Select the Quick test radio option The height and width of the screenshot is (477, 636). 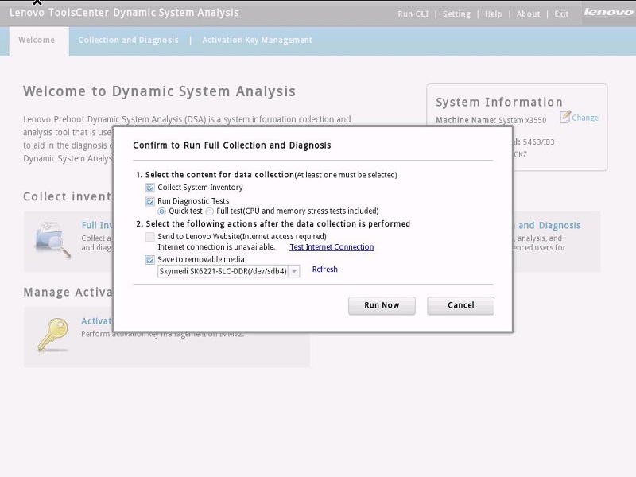(162, 211)
